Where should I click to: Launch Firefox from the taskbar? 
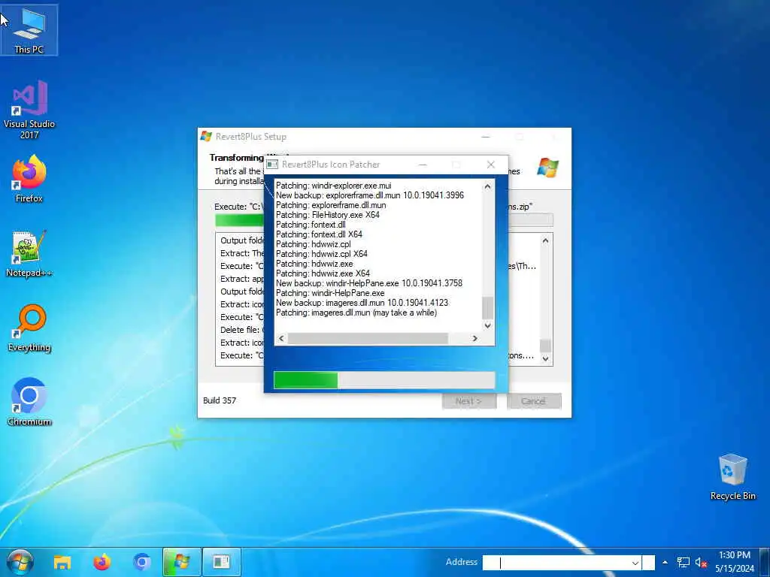pos(102,562)
